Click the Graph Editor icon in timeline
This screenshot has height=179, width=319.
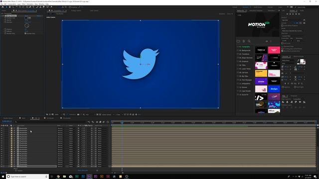coord(108,122)
